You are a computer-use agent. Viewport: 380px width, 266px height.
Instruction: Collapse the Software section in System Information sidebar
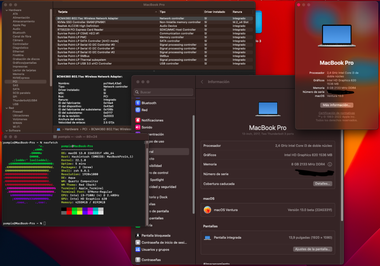coord(6,131)
